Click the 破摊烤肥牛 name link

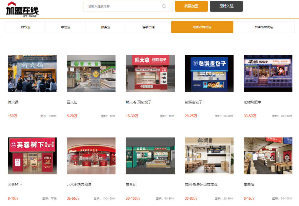pos(252,102)
